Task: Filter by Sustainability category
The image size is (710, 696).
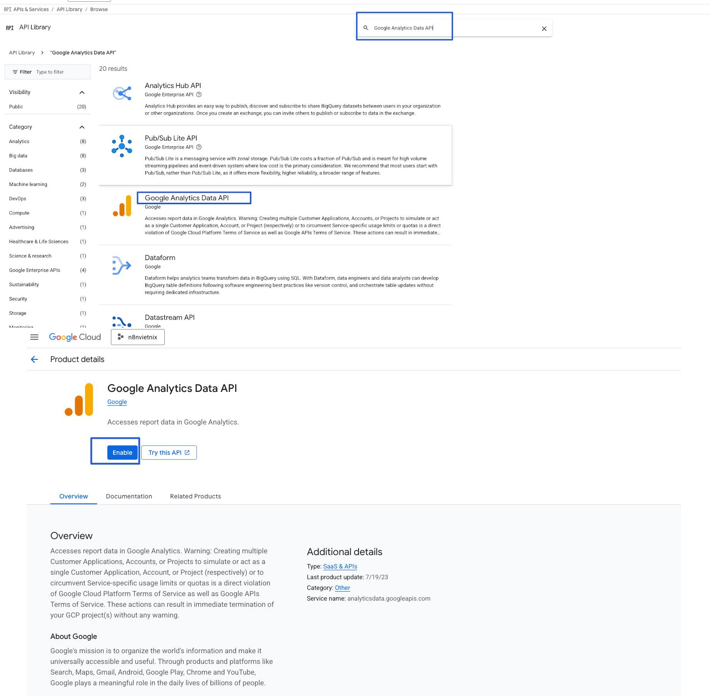Action: point(48,284)
